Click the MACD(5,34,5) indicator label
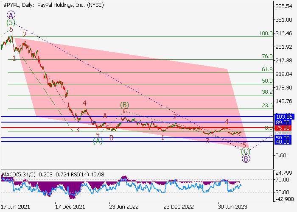 point(19,175)
